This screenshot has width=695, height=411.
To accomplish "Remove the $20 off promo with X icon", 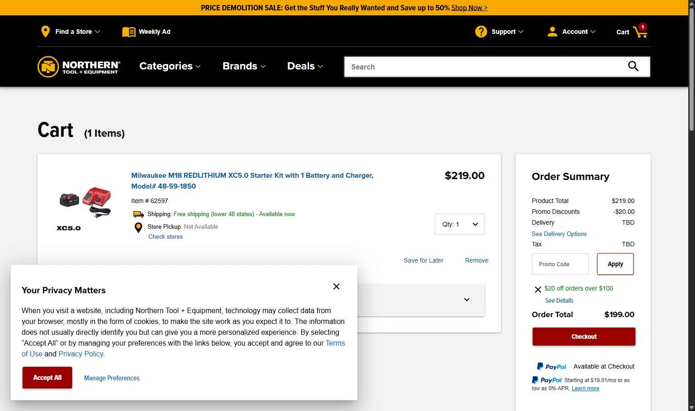I will point(538,289).
